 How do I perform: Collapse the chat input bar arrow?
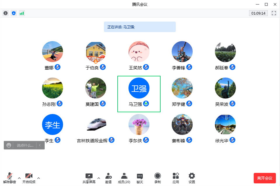[x=40, y=145]
